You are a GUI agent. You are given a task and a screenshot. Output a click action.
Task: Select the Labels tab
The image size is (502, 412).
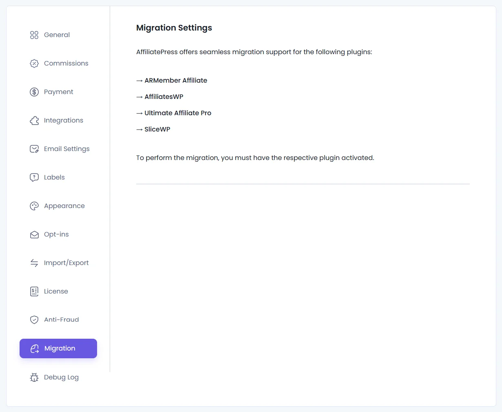[58, 178]
